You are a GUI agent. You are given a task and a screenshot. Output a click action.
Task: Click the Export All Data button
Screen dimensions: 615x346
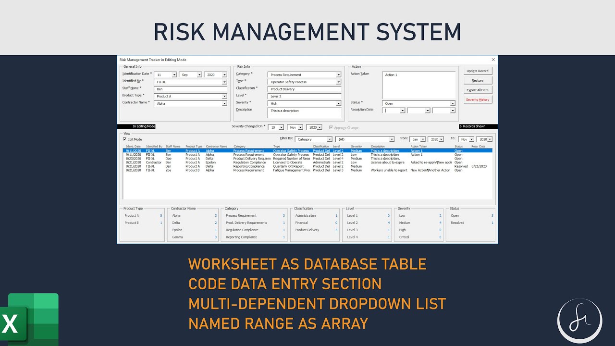point(478,90)
